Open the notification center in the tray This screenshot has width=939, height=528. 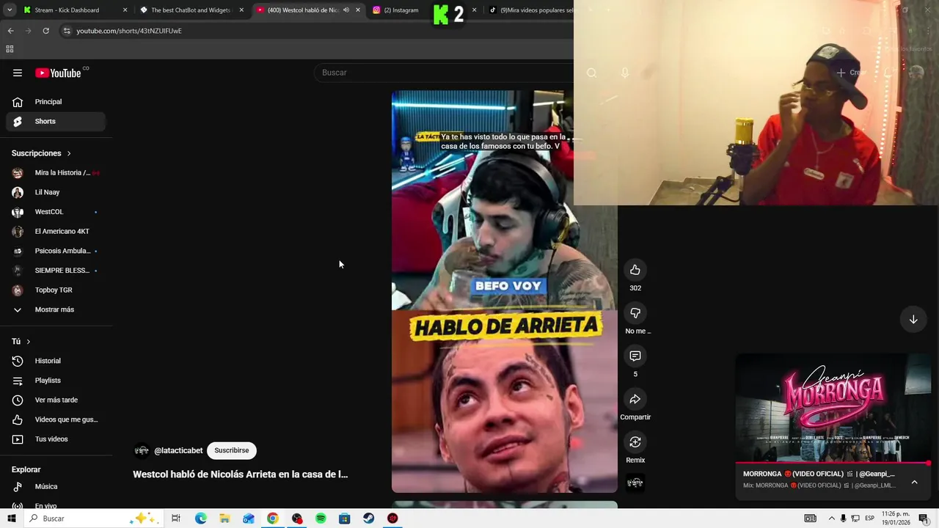924,518
